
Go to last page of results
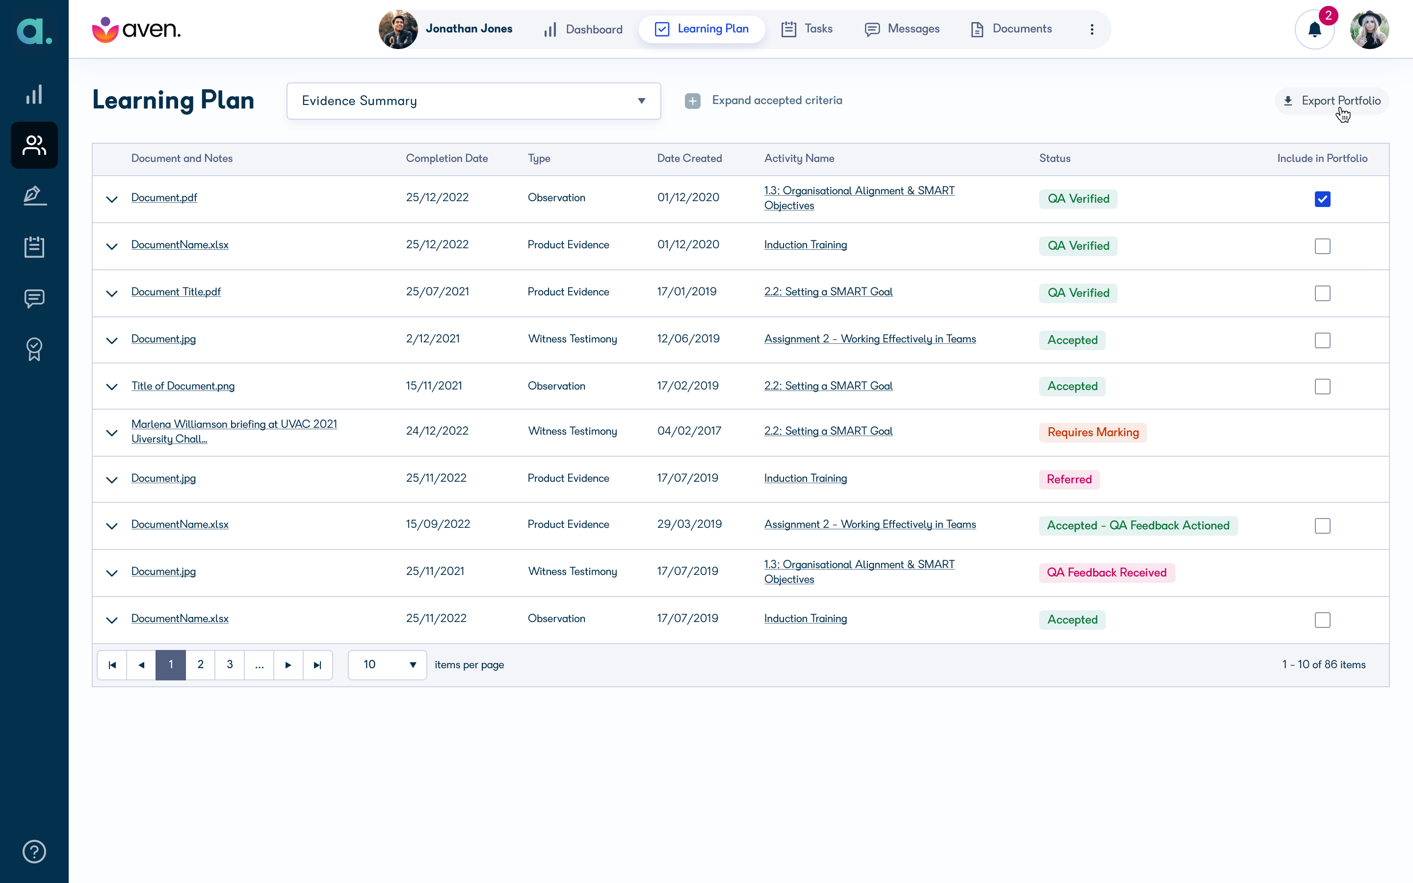pyautogui.click(x=317, y=665)
